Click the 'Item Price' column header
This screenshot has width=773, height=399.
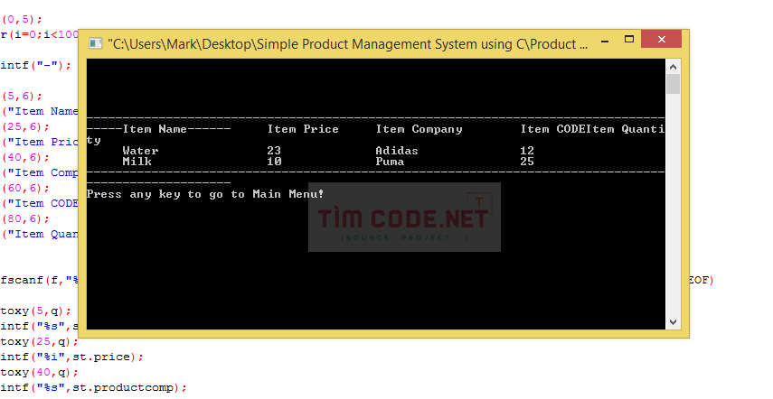303,129
